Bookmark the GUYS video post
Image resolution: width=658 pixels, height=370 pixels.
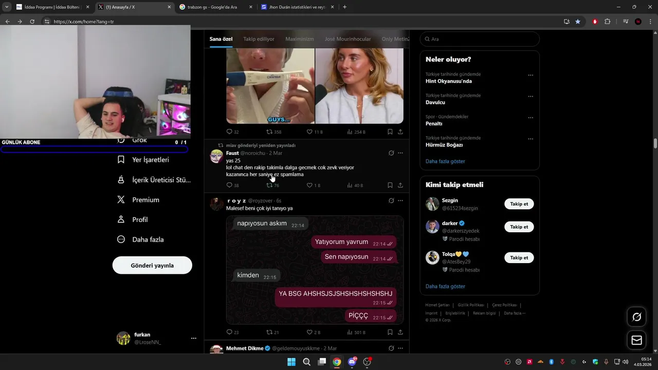click(x=390, y=132)
